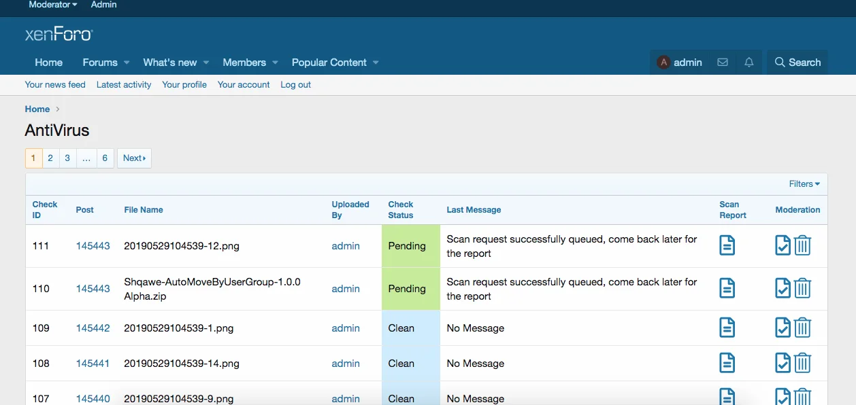Expand the Filters dropdown

[804, 184]
